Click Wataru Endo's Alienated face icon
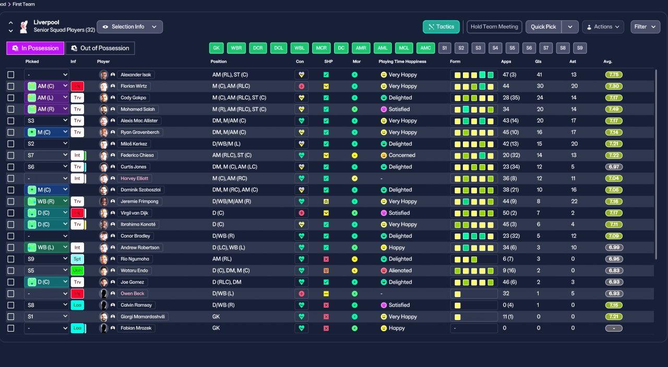Screen dimensions: 668x367 click(384, 271)
